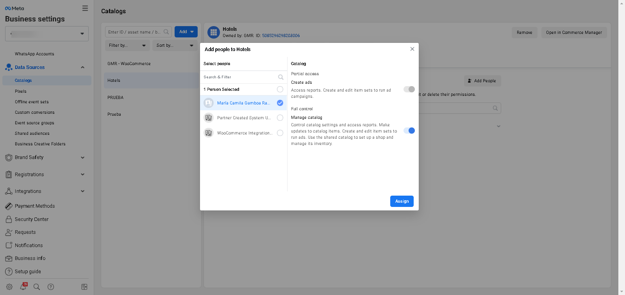Expand the Integrations section
Screen dimensions: 625x295
[82, 191]
